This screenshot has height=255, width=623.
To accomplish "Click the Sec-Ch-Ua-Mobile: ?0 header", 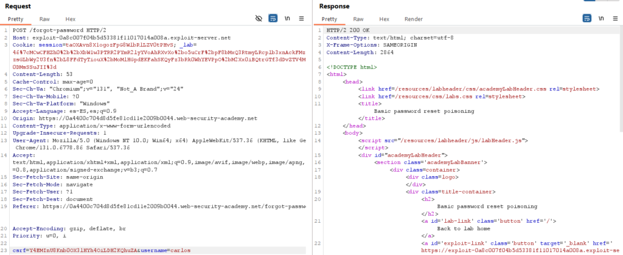I will click(x=46, y=97).
